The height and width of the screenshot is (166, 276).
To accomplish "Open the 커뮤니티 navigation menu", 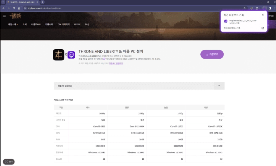I will coord(49,24).
